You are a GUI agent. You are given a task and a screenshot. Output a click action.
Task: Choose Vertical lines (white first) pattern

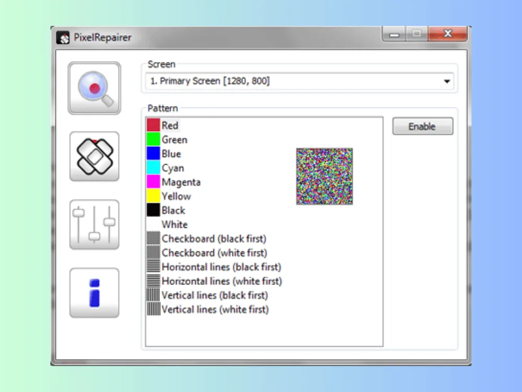[x=215, y=309]
